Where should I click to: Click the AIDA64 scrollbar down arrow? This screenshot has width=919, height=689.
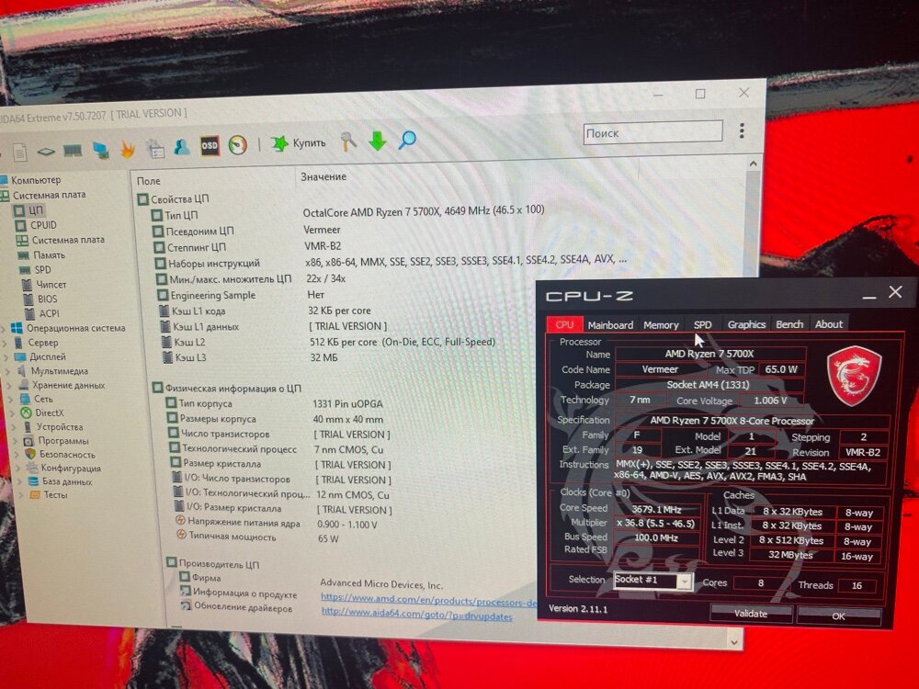tap(734, 642)
